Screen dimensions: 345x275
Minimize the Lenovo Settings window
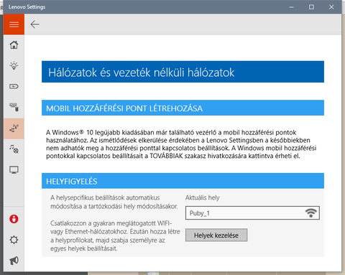(291, 7)
